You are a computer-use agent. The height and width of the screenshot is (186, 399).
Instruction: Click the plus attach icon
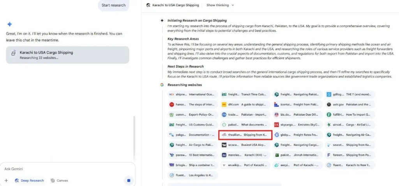[x=6, y=181]
